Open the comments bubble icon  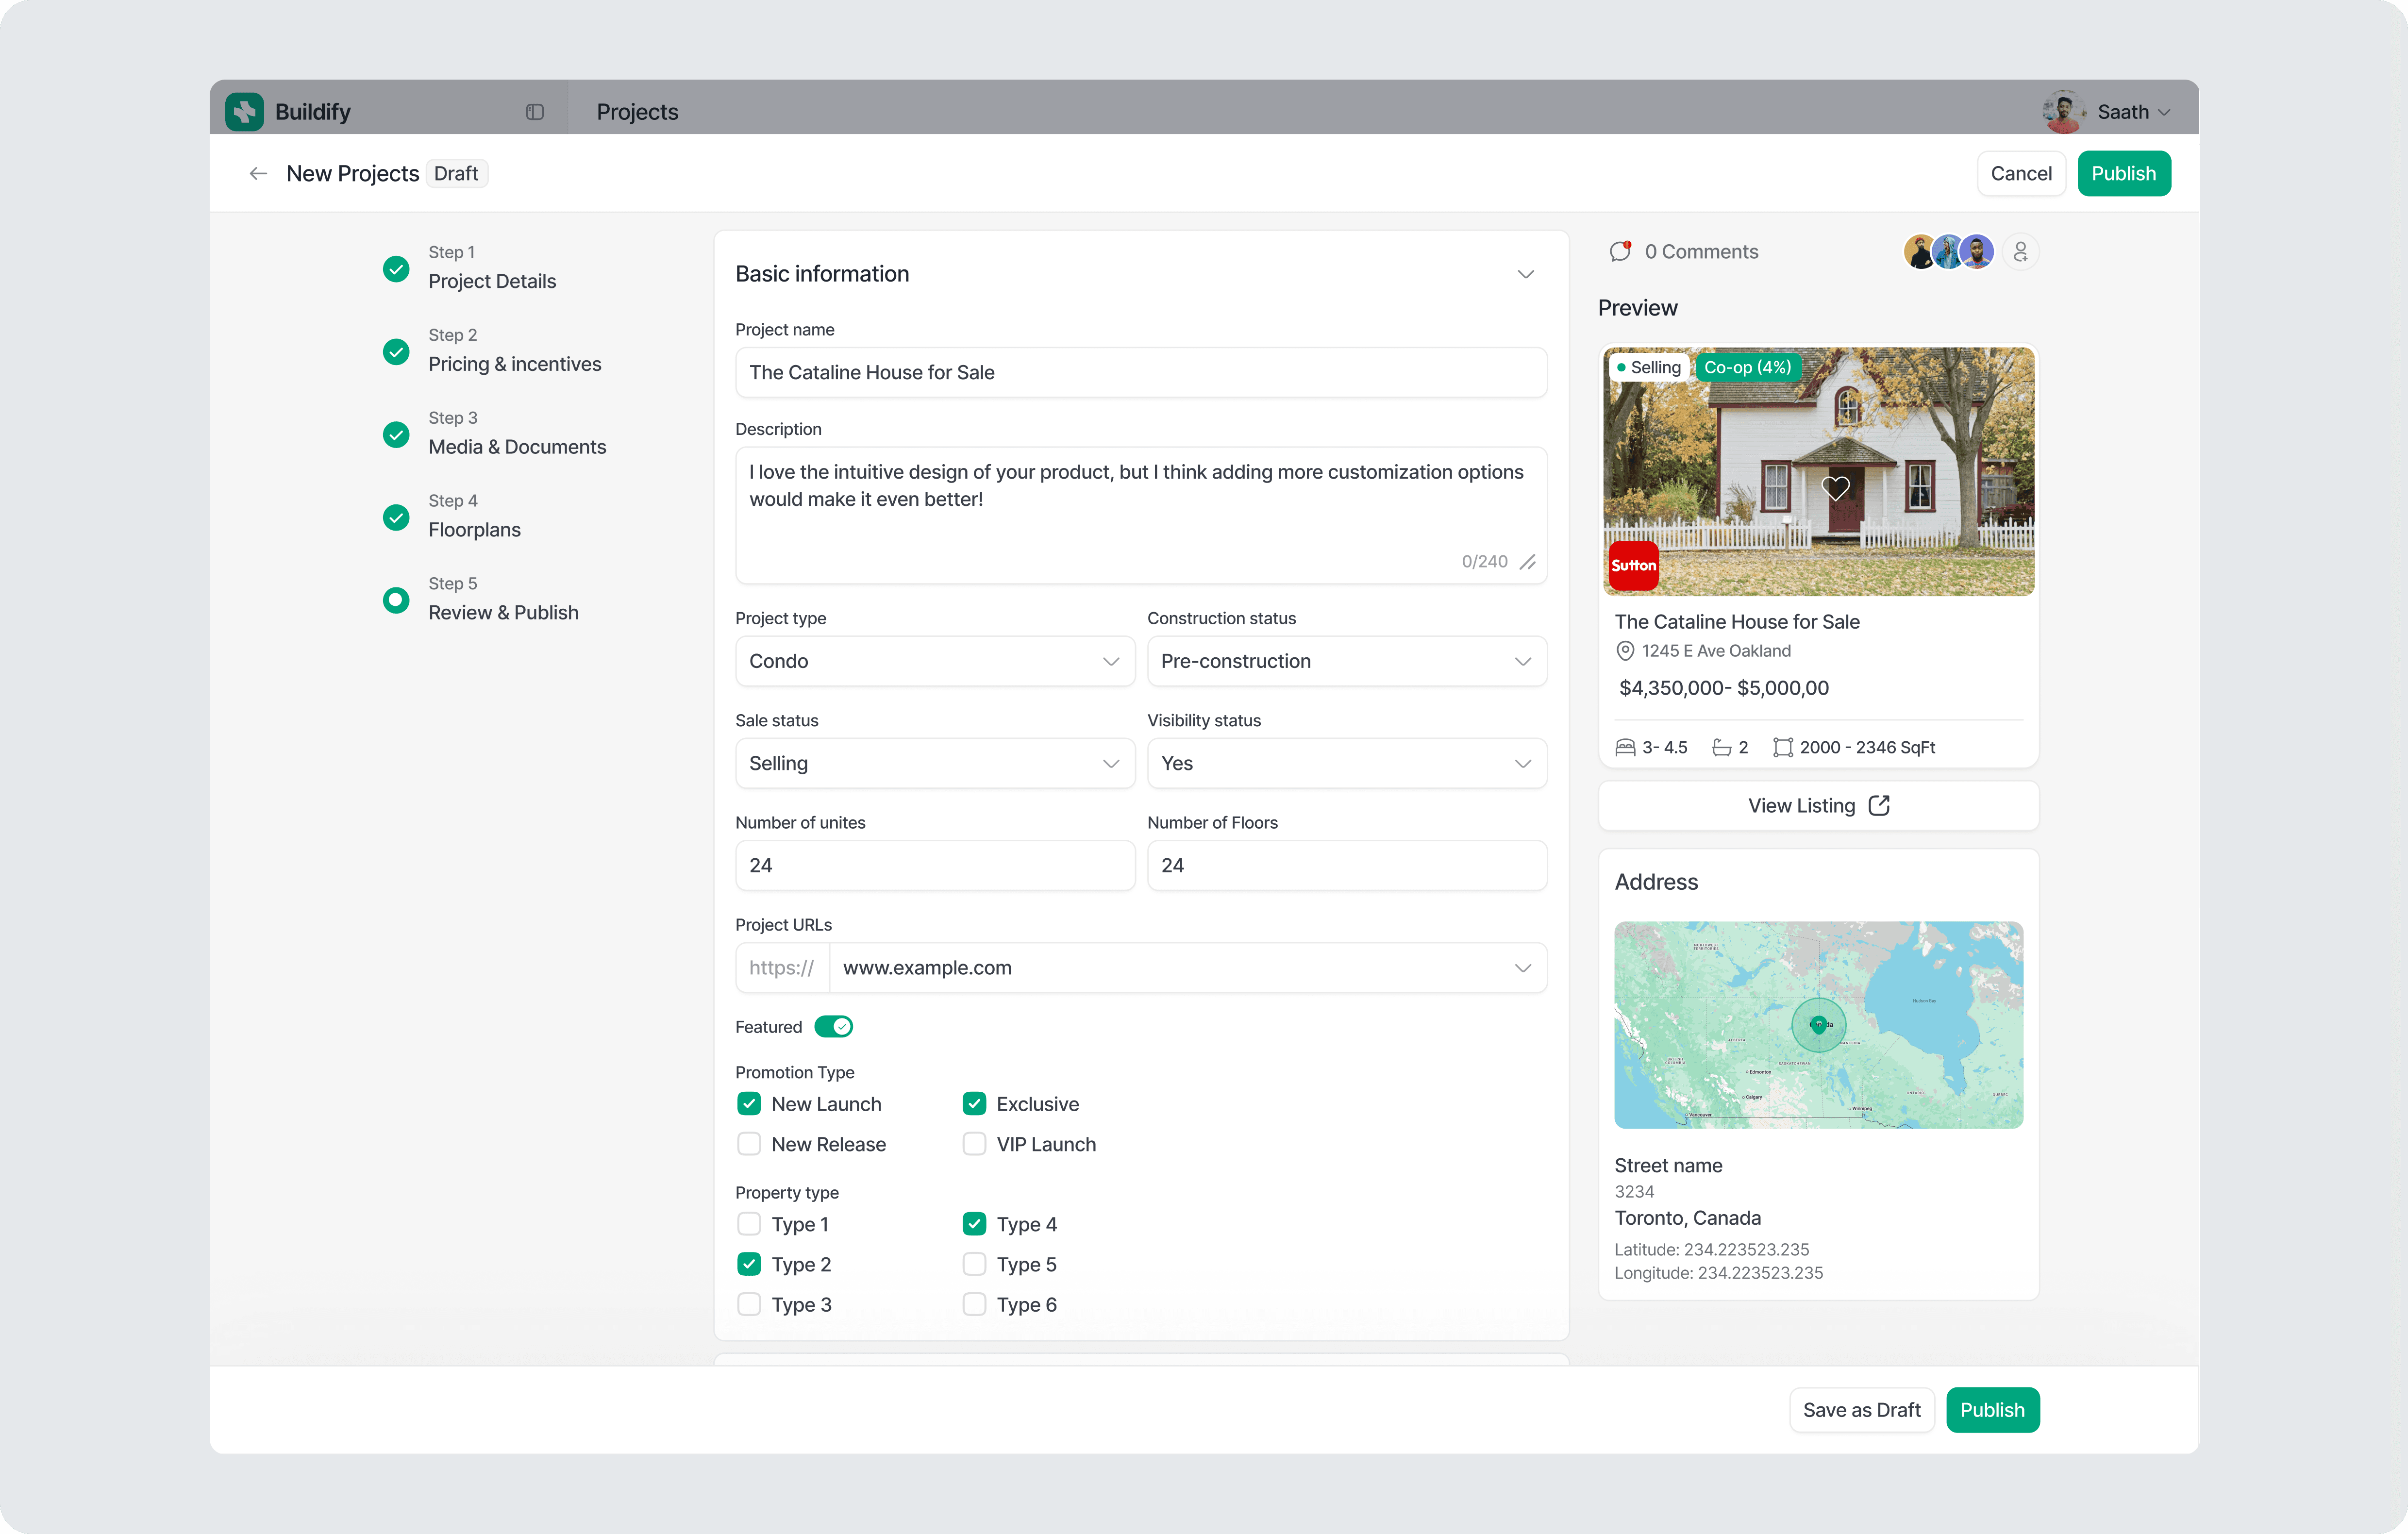pyautogui.click(x=1620, y=251)
